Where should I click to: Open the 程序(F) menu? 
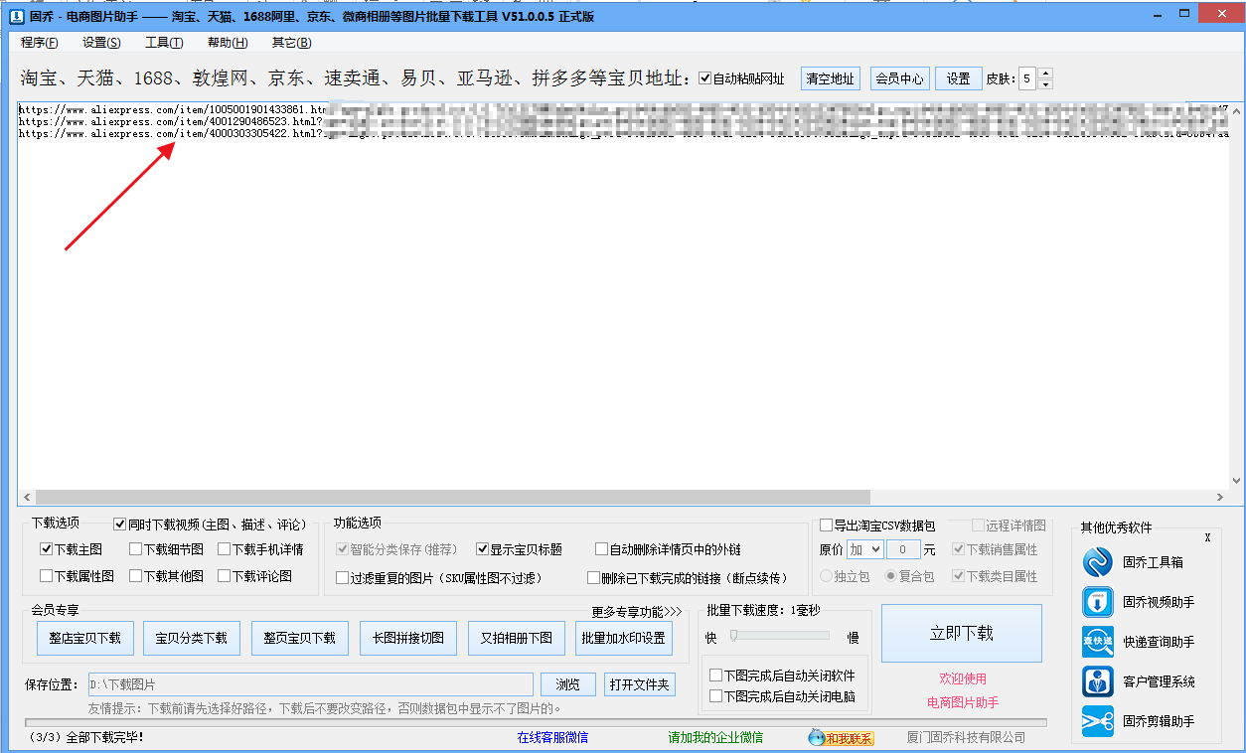click(40, 43)
